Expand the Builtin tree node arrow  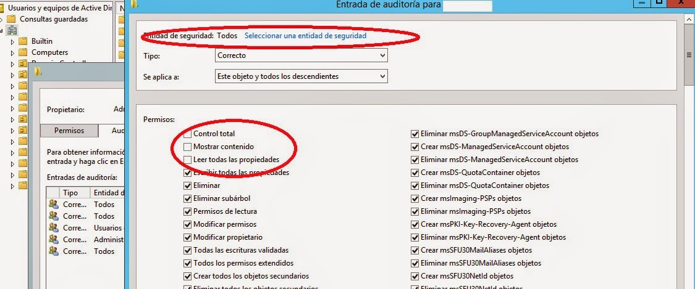[x=12, y=41]
